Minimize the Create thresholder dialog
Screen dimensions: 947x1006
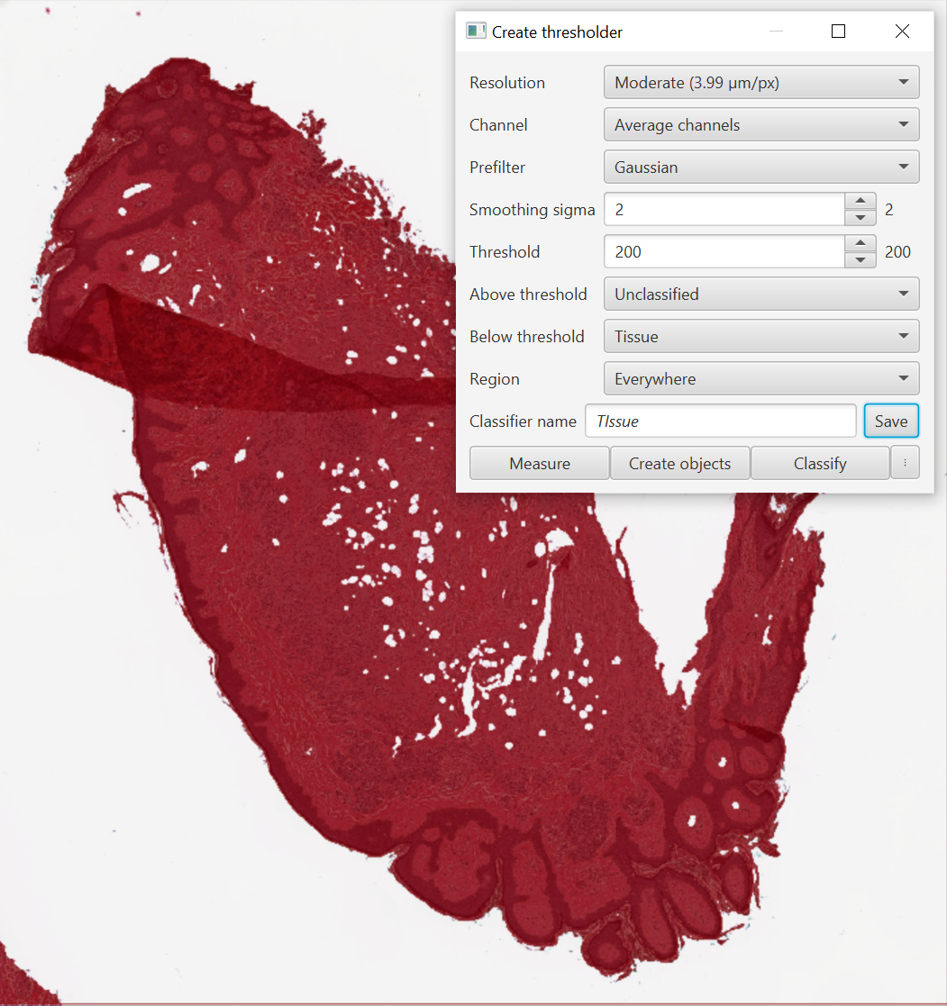pos(776,32)
